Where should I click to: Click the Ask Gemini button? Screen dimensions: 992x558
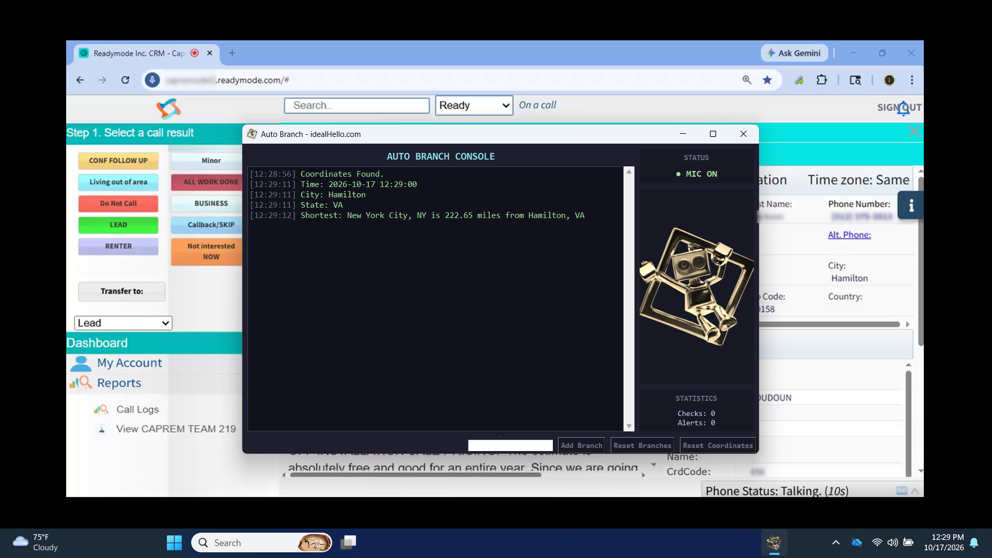[794, 53]
